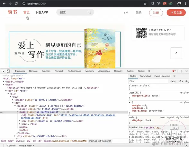
Task: Expand the aside sc-fjdhpX element
Action: point(17,109)
